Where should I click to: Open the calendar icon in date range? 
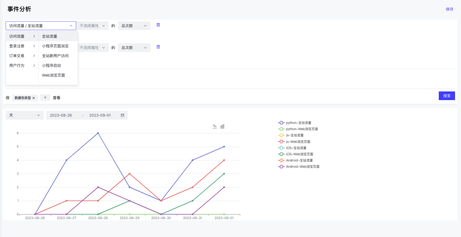click(x=123, y=116)
